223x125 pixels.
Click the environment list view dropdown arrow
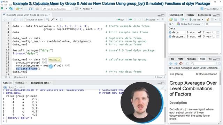coord(216,19)
